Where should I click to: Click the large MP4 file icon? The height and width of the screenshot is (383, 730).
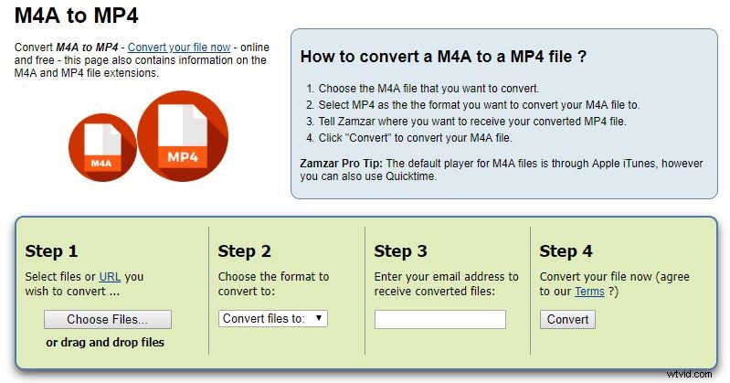click(x=183, y=136)
